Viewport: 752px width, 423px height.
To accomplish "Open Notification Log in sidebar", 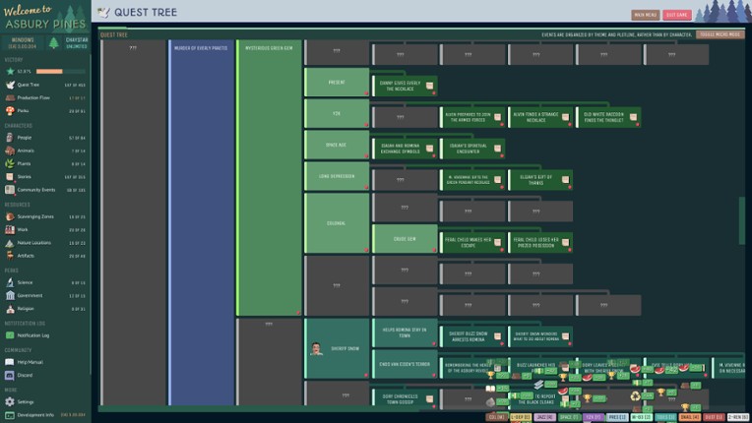I will (x=32, y=335).
